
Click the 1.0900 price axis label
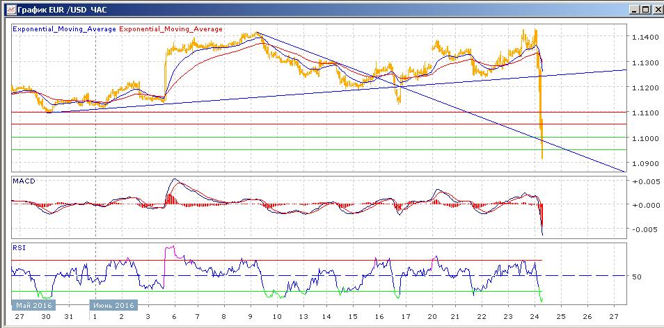(645, 164)
